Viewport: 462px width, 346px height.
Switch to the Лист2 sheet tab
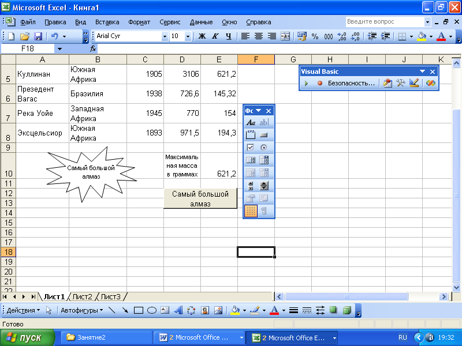coord(82,296)
